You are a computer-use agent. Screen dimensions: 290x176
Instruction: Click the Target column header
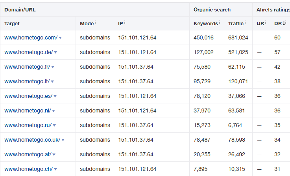(12, 24)
